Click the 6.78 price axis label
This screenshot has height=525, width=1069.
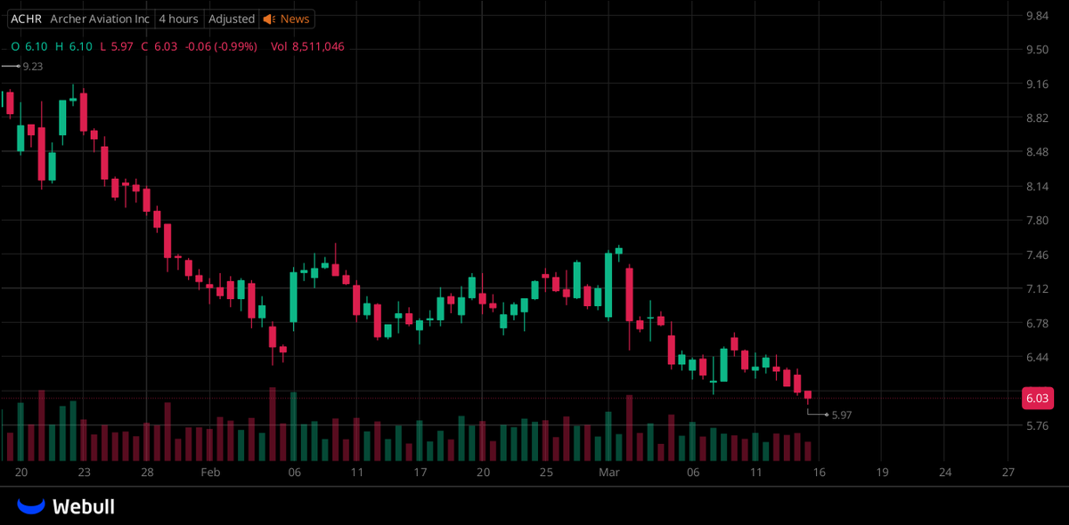(1036, 324)
